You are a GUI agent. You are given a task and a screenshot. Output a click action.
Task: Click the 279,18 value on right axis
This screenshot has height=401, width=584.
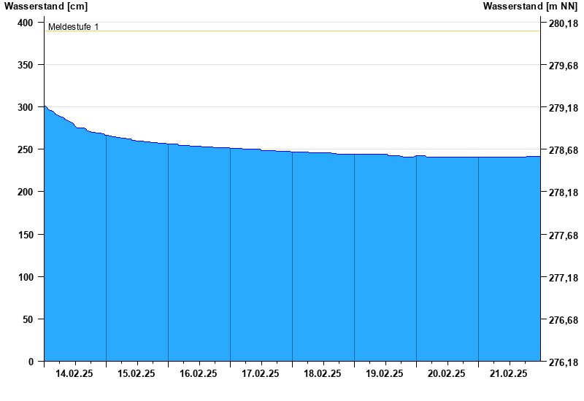point(564,108)
